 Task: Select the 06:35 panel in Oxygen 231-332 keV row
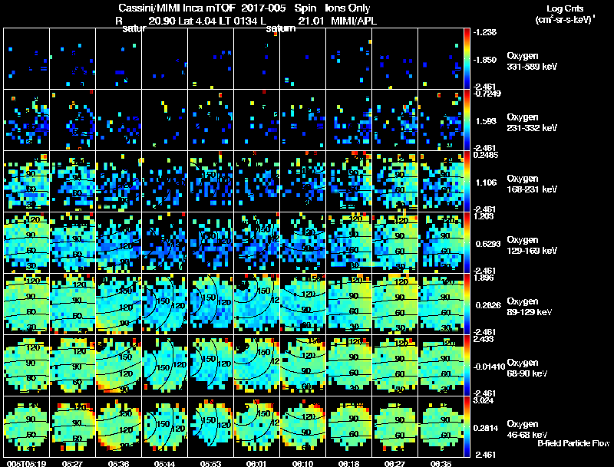tap(441, 120)
